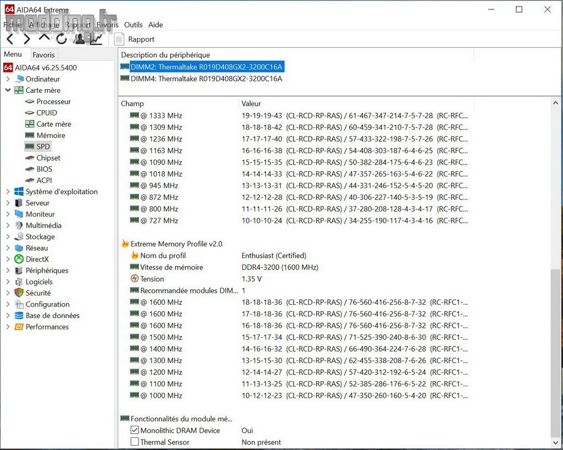Image resolution: width=563 pixels, height=450 pixels.
Task: Click the "DDR4-3200 (1600 MHz)" value
Action: [280, 267]
